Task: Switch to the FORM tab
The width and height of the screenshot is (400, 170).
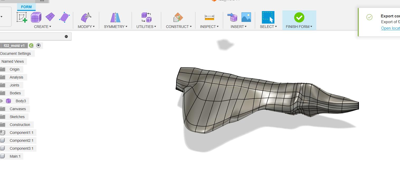Action: click(x=26, y=7)
